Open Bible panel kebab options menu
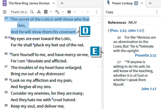Image resolution: width=161 pixels, height=109 pixels. tap(96, 12)
